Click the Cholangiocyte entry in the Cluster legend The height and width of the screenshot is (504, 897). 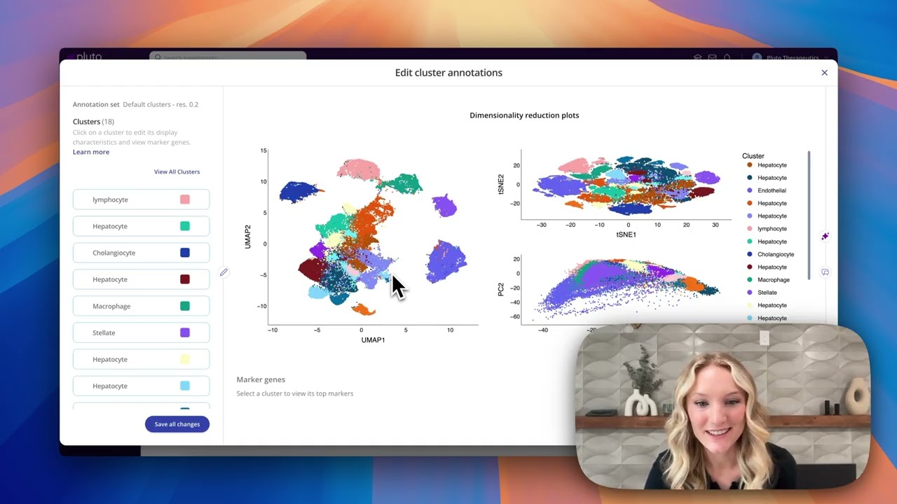pyautogui.click(x=770, y=254)
